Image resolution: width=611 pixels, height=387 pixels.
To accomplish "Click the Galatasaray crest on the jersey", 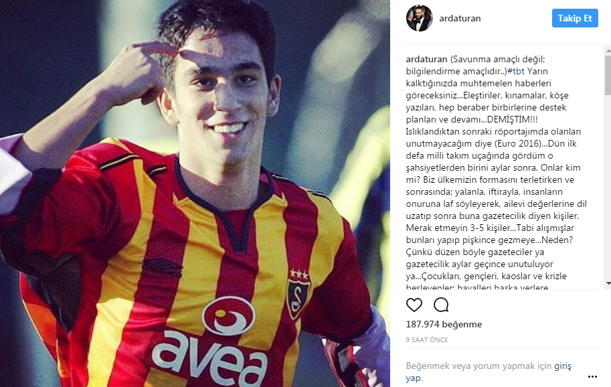I will (x=298, y=293).
